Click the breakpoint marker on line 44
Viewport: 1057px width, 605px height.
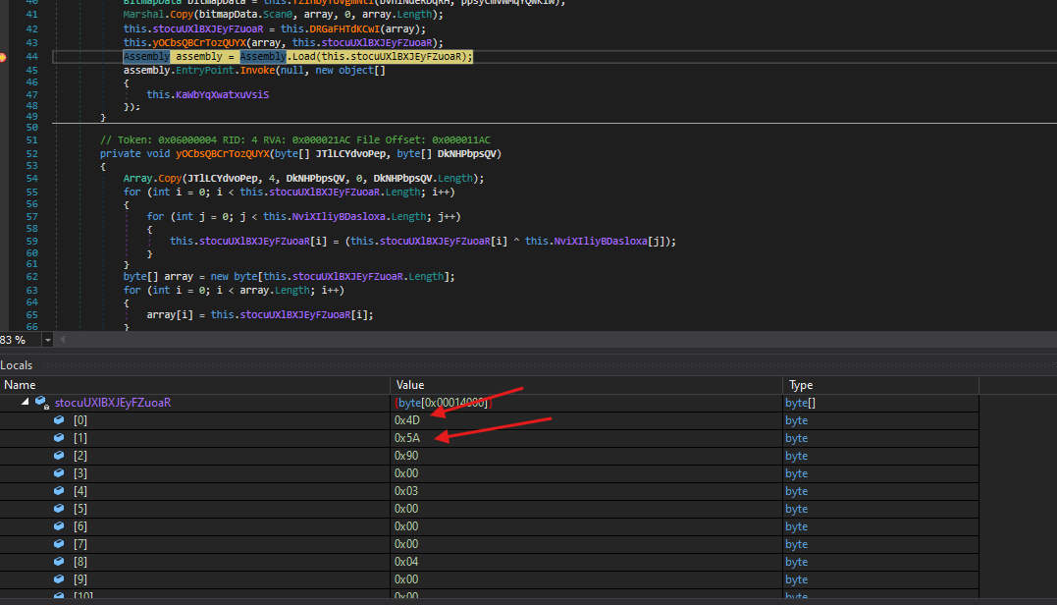point(3,57)
